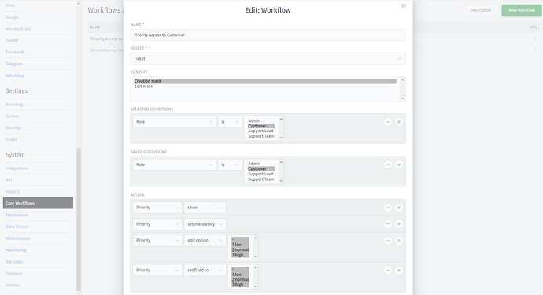Select Edit mask in Context list
The width and height of the screenshot is (543, 295).
(143, 87)
